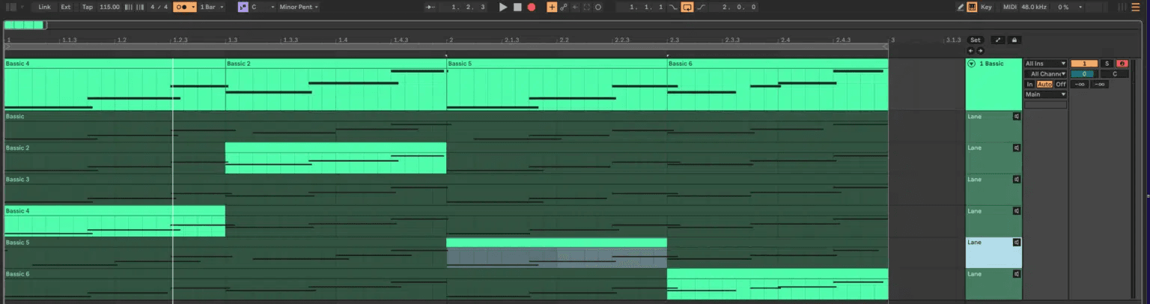Click the Set locator button

tap(975, 40)
